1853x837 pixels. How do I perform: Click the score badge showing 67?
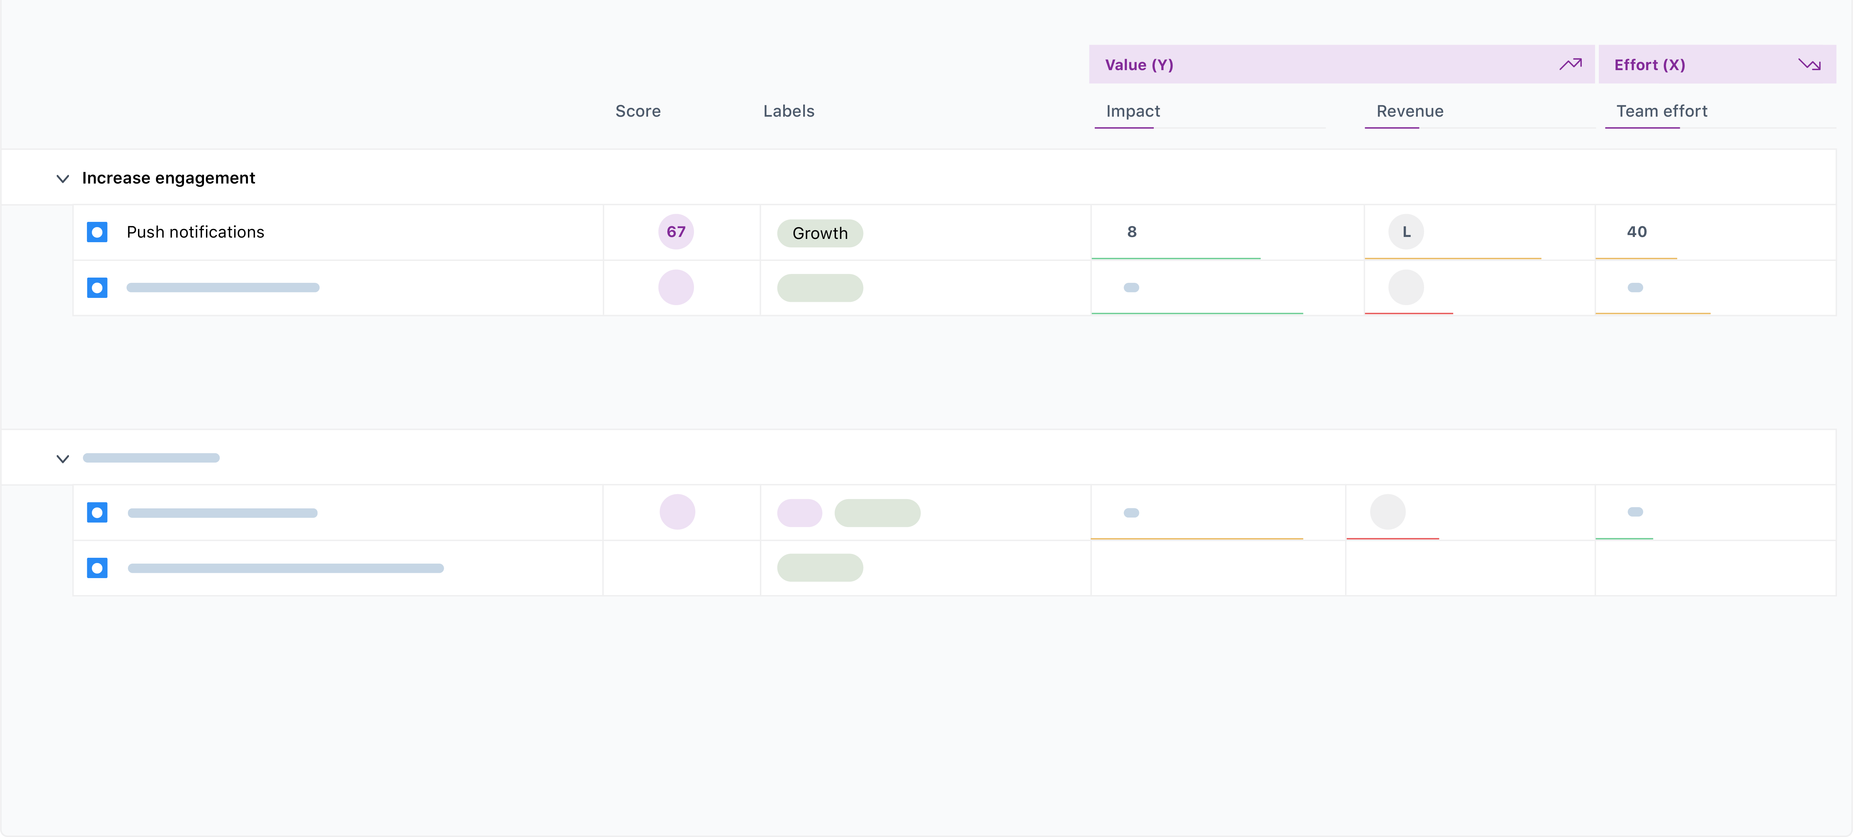(x=676, y=232)
